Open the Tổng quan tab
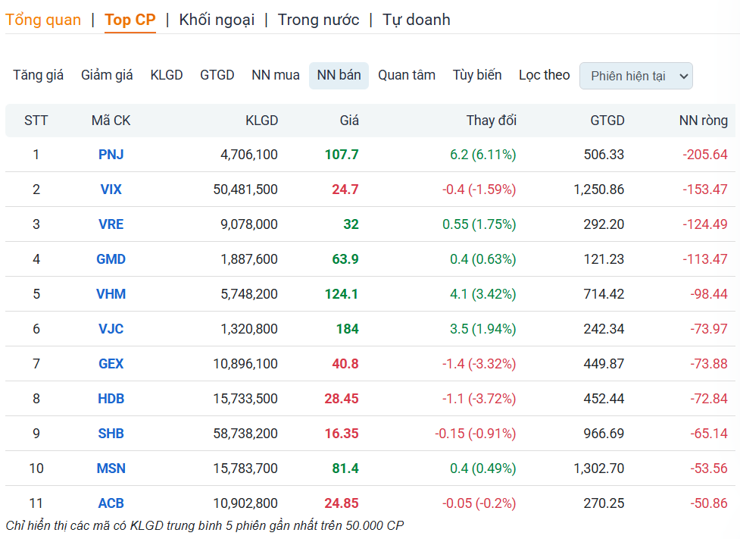740x539 pixels. (43, 20)
